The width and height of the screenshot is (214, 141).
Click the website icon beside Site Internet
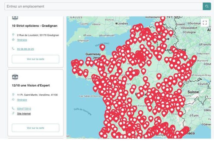coord(13,113)
